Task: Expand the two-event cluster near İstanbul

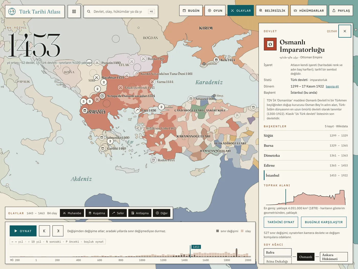Action: tap(161, 107)
